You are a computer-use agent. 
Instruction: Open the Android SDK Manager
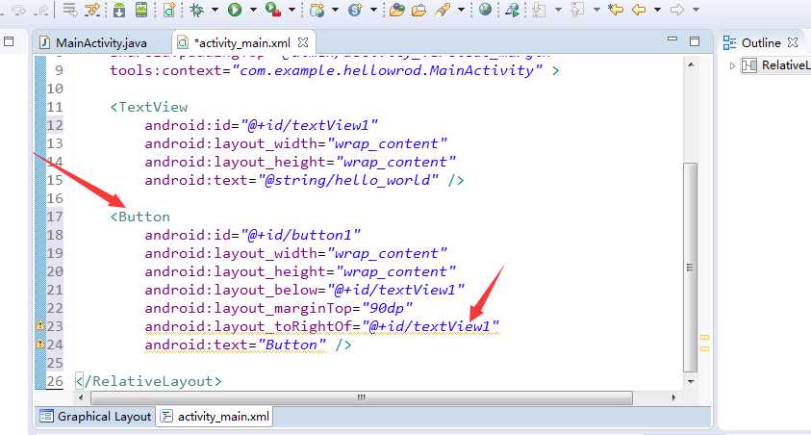pyautogui.click(x=119, y=10)
